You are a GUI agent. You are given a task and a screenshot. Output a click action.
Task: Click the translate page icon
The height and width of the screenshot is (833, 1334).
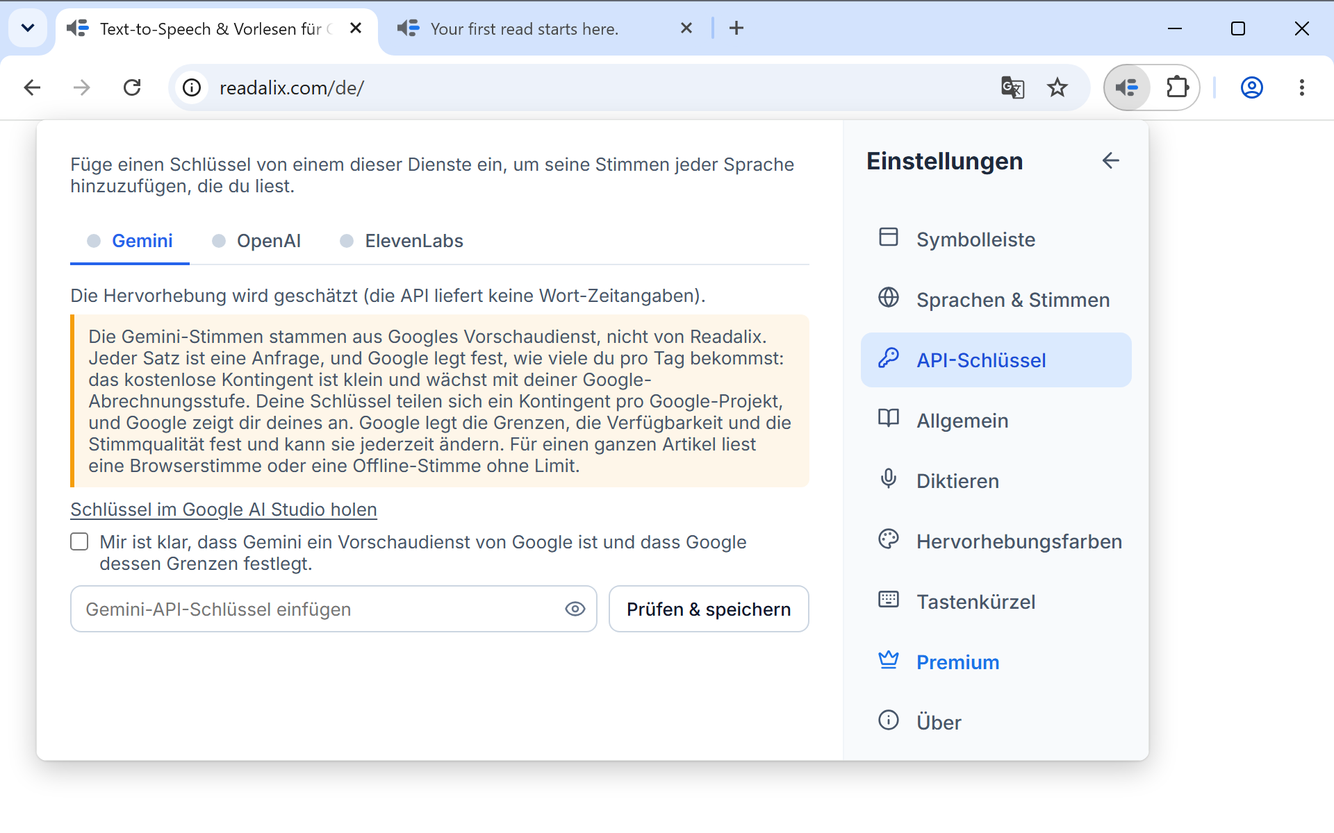[x=1012, y=87]
